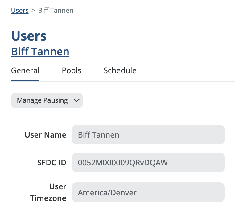Click the Biff Tannen text inside User Name
235x209 pixels.
pyautogui.click(x=98, y=135)
